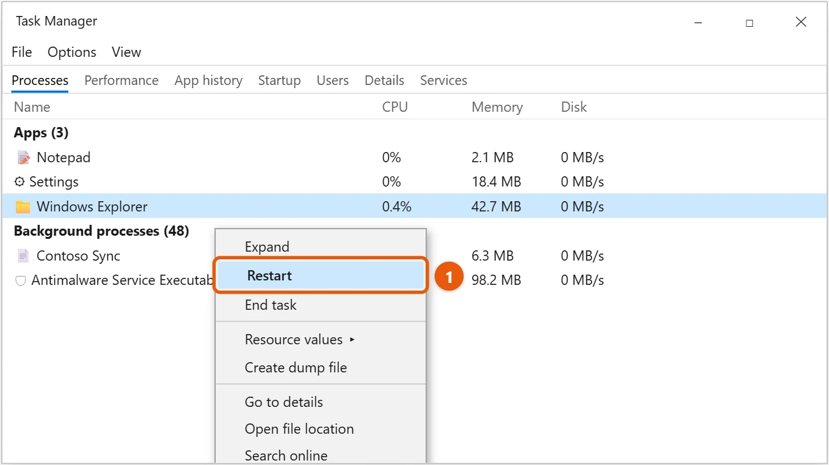Viewport: 829px width, 465px height.
Task: Minimize the Task Manager window
Action: [x=698, y=23]
